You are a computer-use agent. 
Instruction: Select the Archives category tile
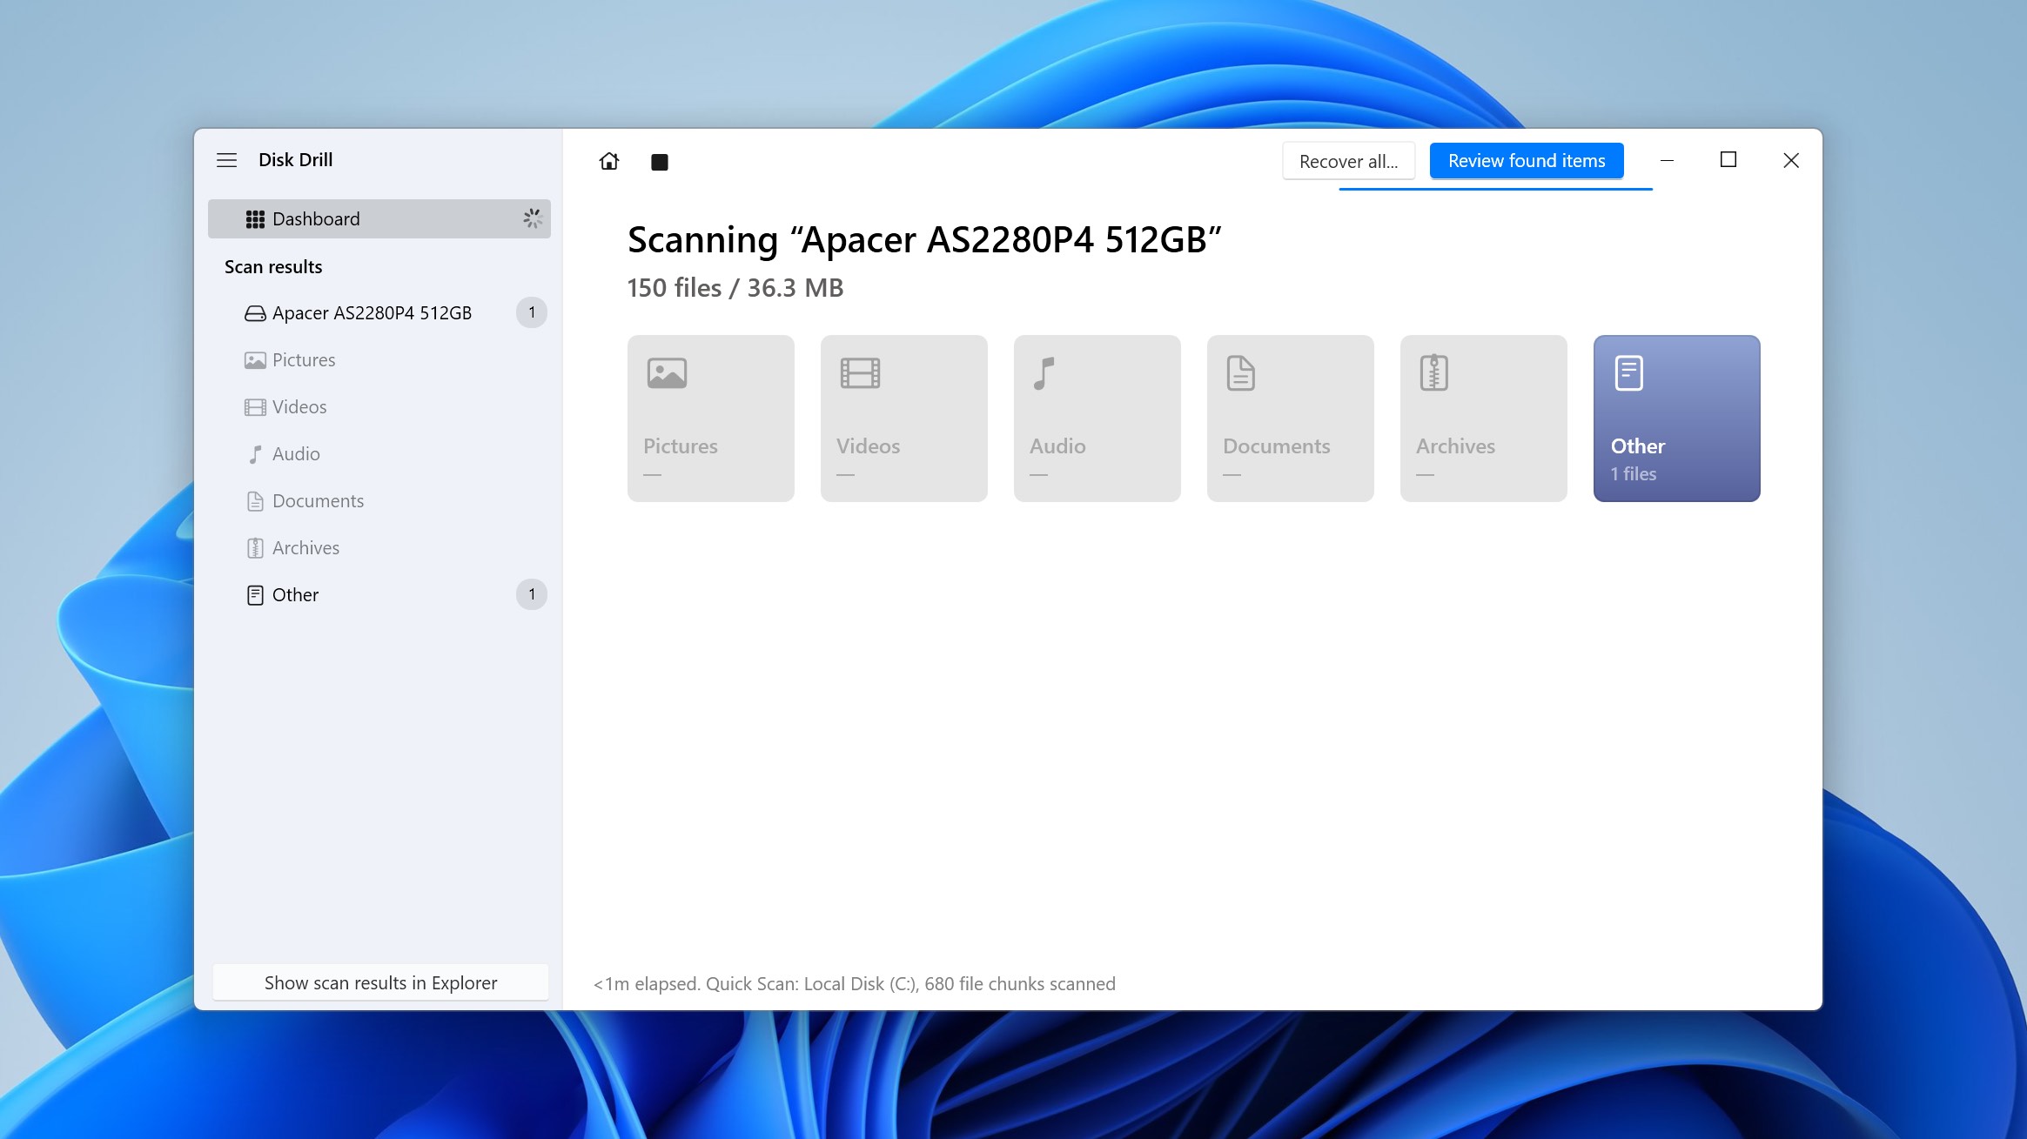click(x=1483, y=418)
